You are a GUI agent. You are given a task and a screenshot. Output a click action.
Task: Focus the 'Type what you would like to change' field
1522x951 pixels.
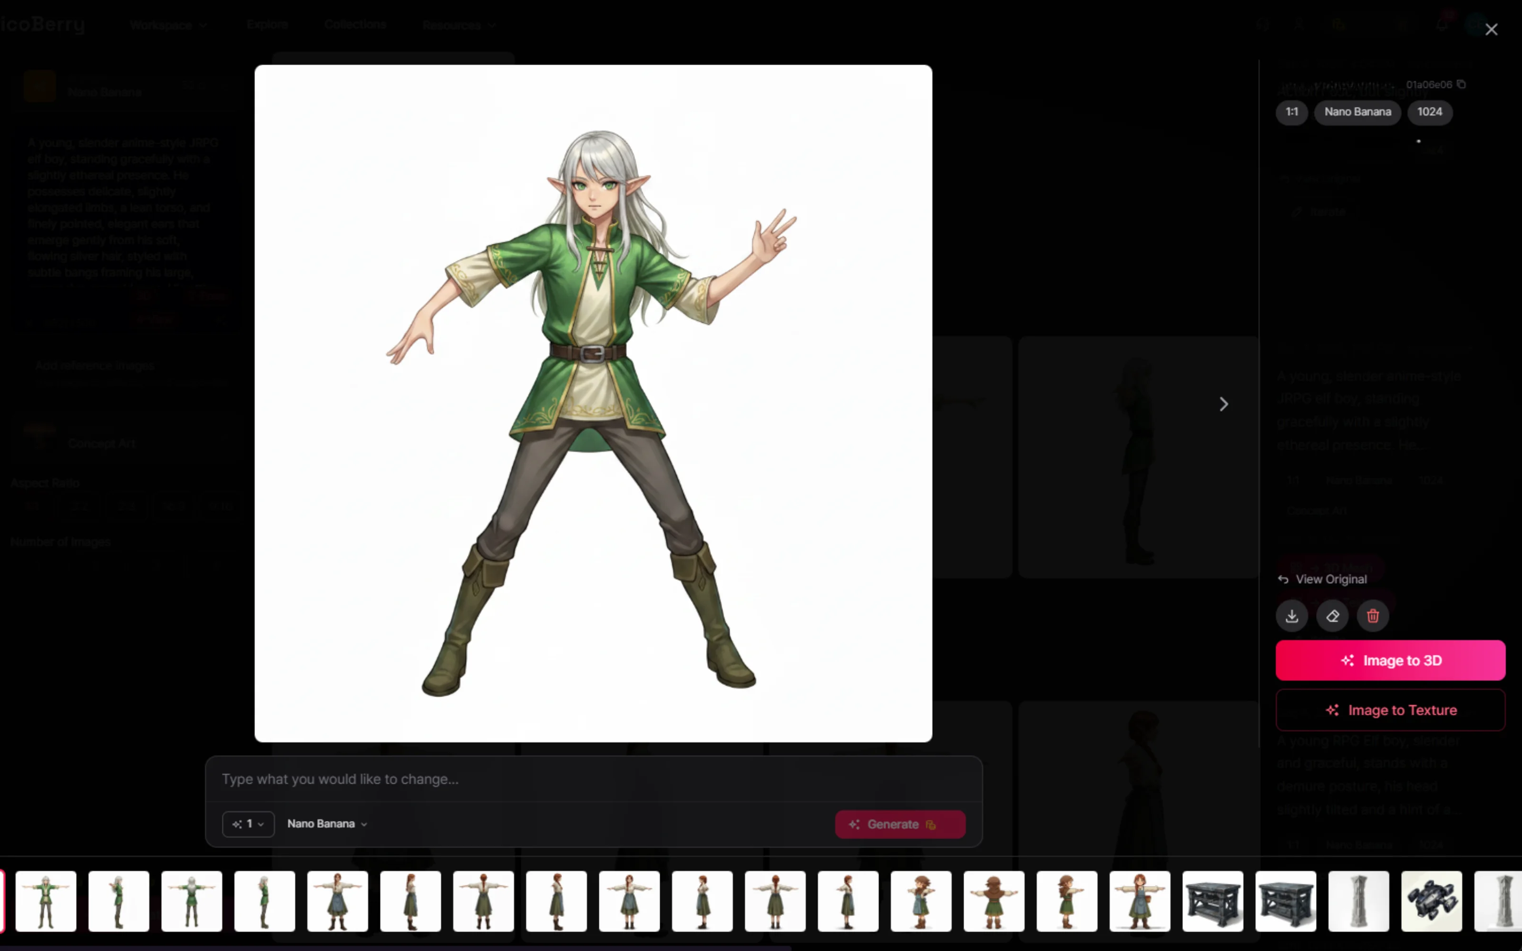(x=594, y=779)
